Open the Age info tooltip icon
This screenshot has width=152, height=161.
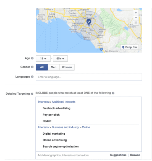pos(32,58)
